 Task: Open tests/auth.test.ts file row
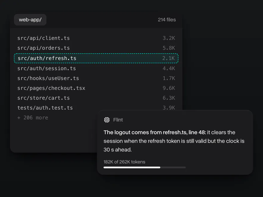point(96,108)
